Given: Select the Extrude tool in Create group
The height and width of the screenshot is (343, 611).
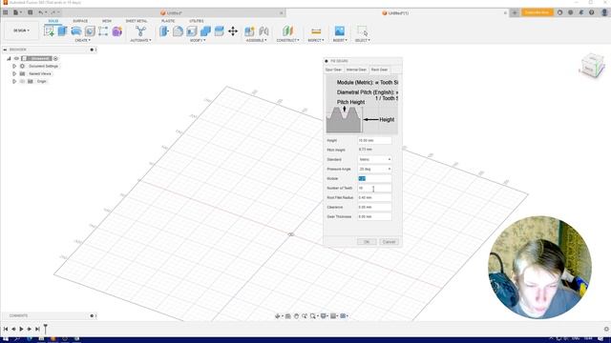Looking at the screenshot, I should pyautogui.click(x=62, y=31).
